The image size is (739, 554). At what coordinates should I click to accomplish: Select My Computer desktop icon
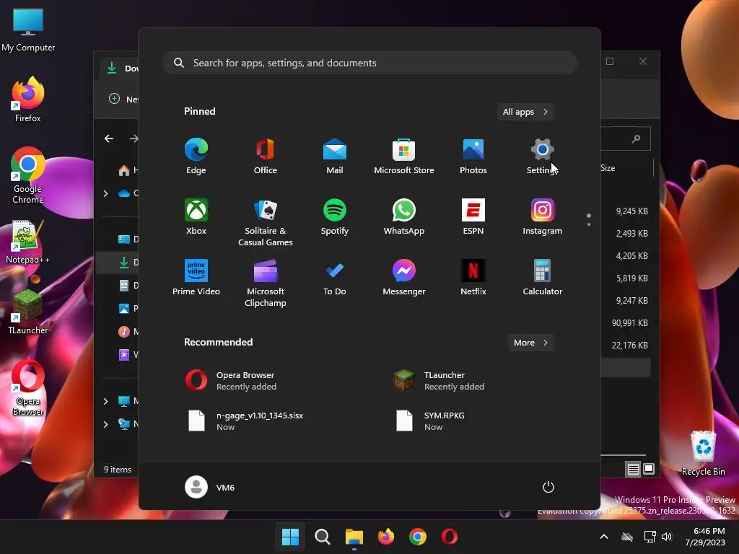28,30
